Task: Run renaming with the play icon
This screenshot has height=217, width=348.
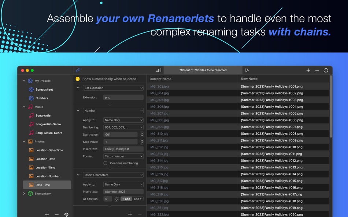Action: point(247,70)
